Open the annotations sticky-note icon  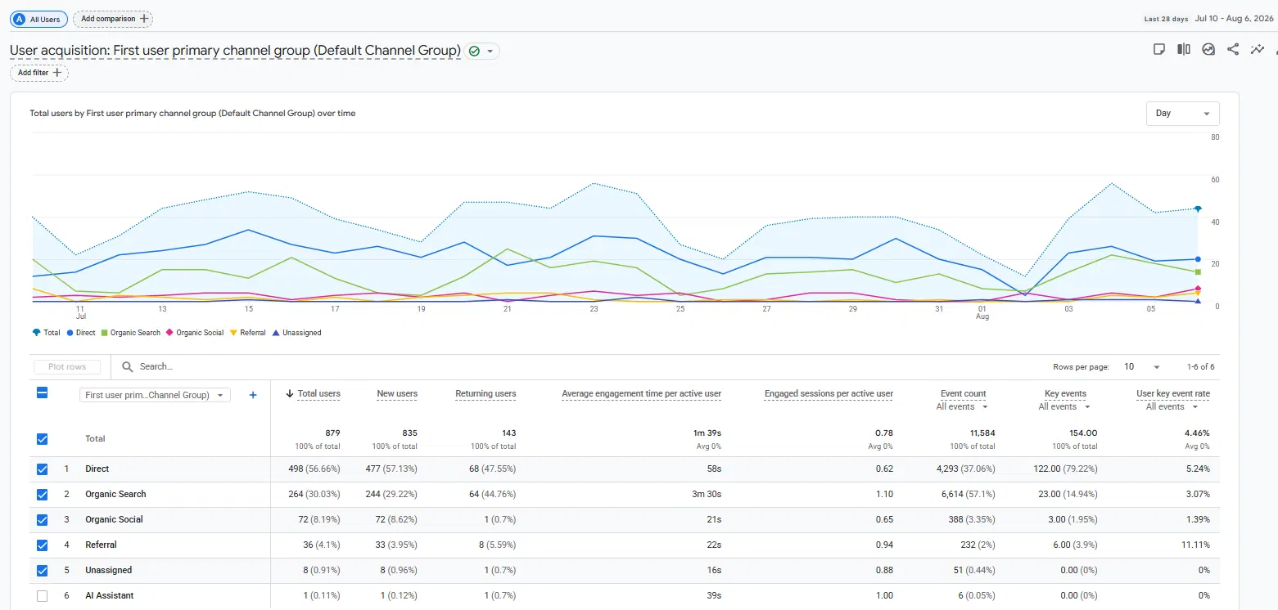coord(1159,49)
